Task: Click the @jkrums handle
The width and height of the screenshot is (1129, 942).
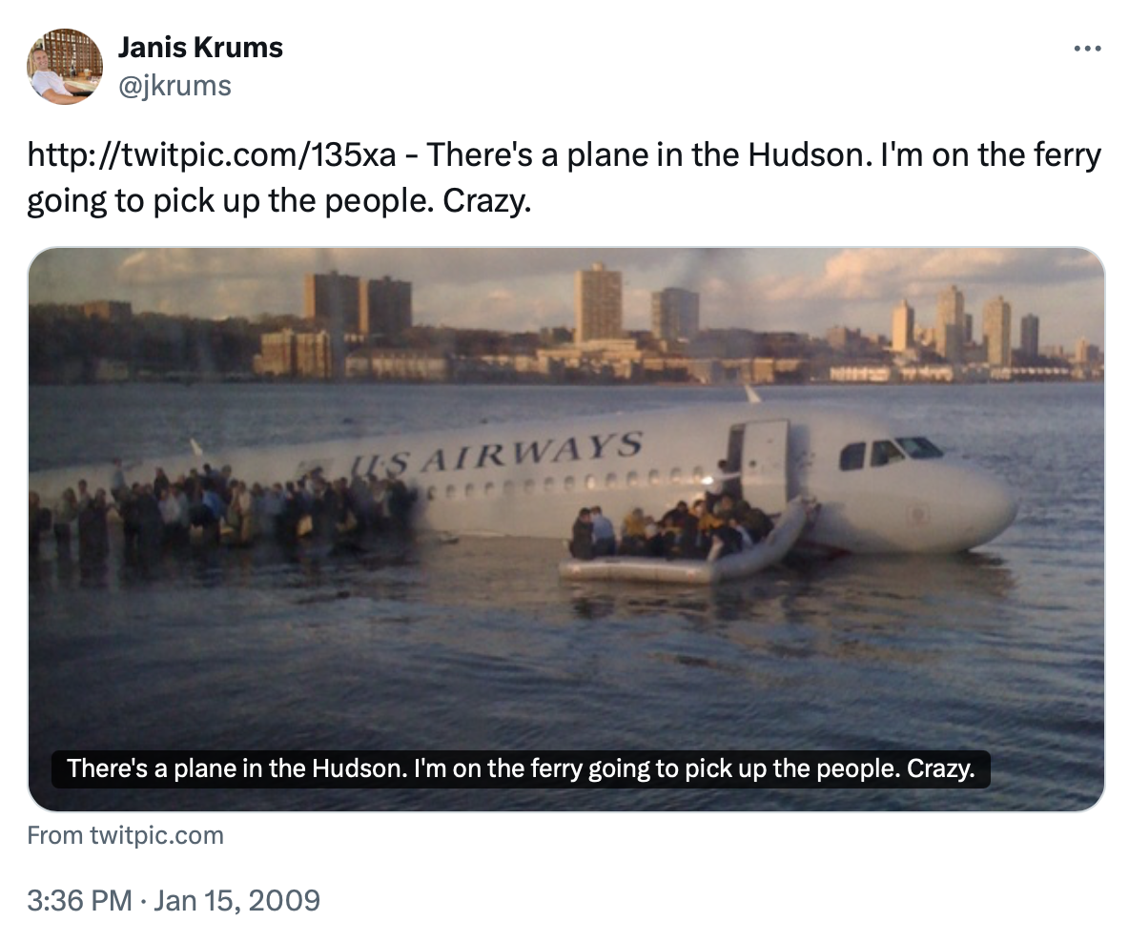Action: tap(174, 86)
